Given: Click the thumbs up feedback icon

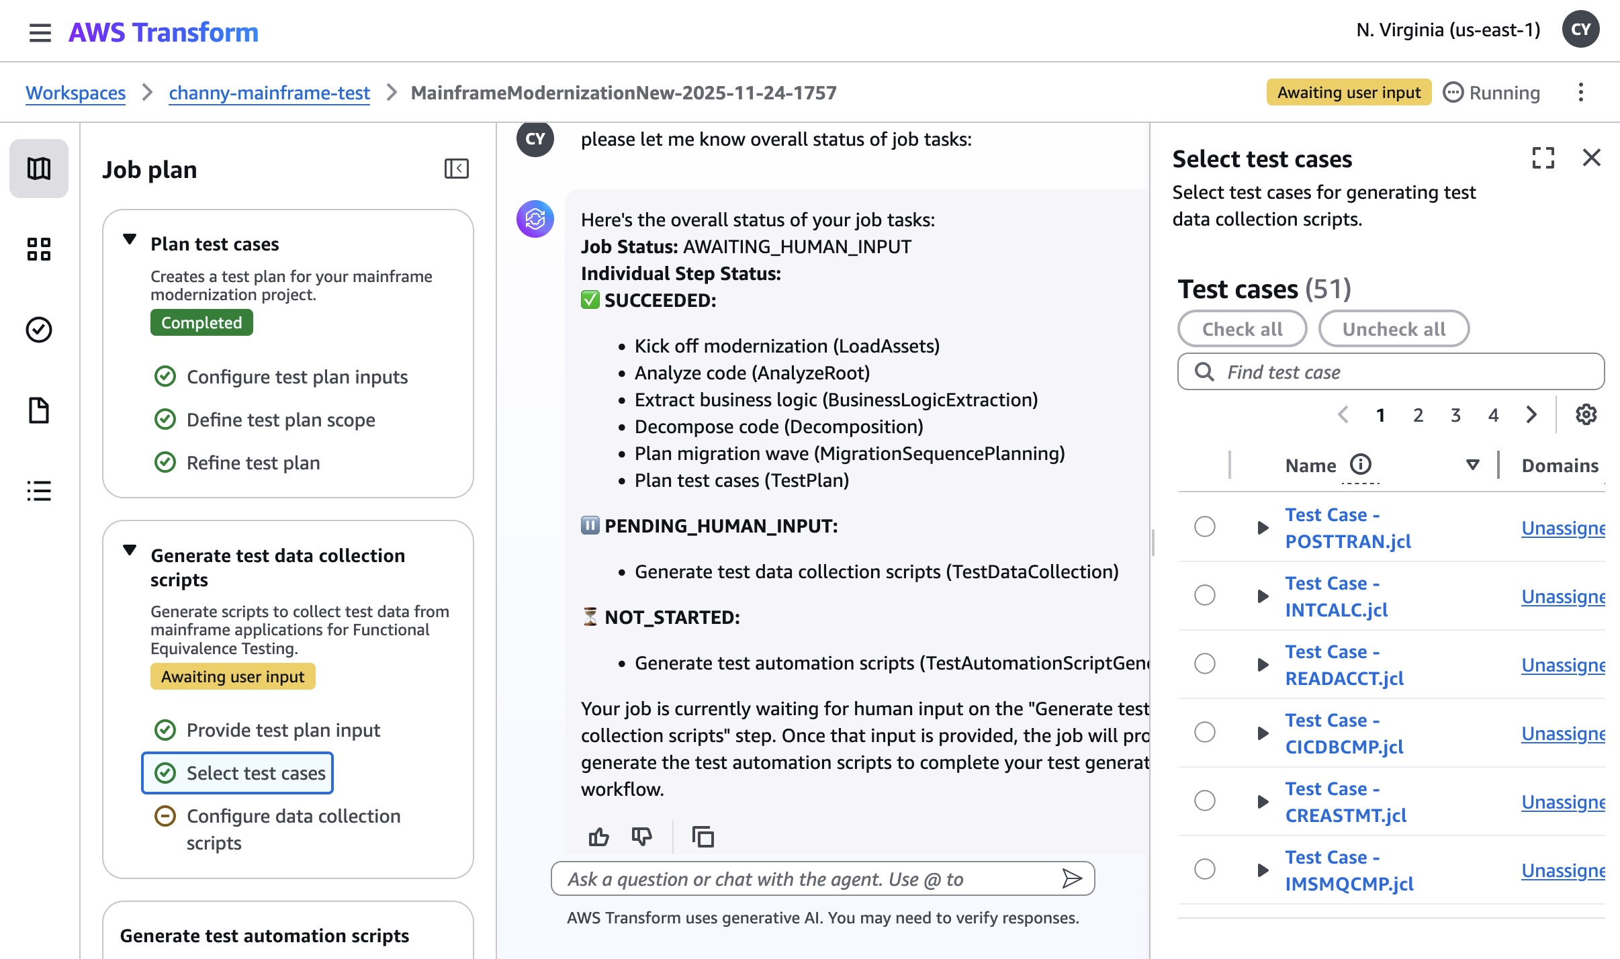Looking at the screenshot, I should [x=598, y=837].
